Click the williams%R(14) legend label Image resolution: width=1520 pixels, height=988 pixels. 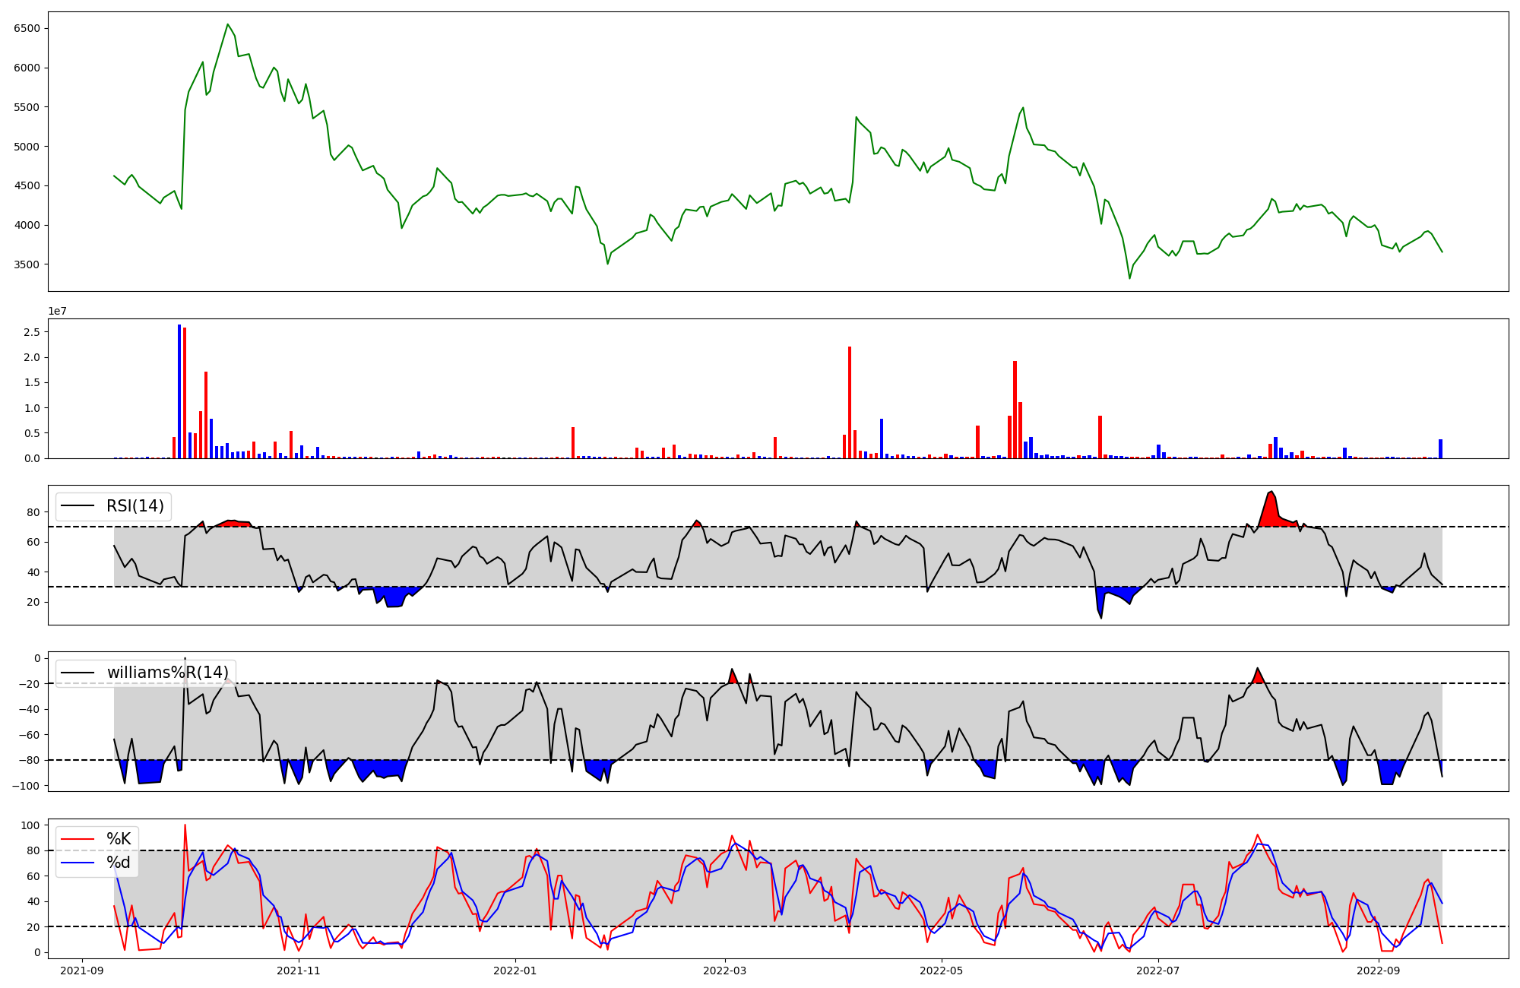point(167,673)
